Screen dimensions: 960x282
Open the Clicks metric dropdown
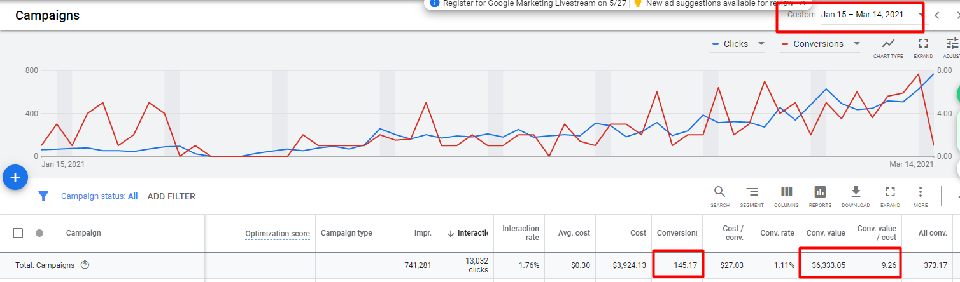click(x=738, y=44)
